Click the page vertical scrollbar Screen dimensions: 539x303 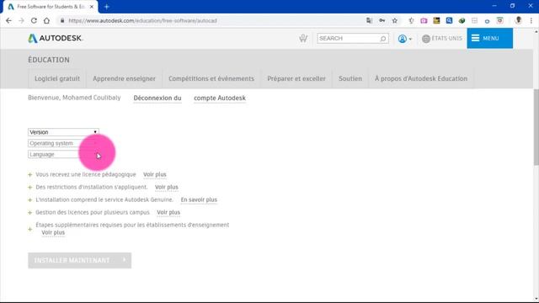(x=536, y=127)
